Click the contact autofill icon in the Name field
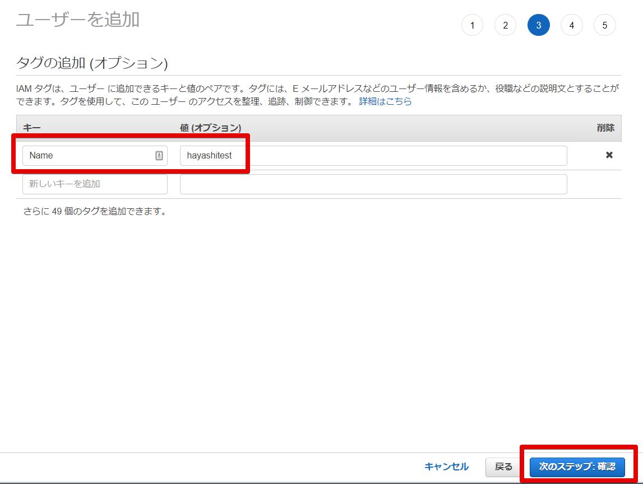 click(159, 156)
